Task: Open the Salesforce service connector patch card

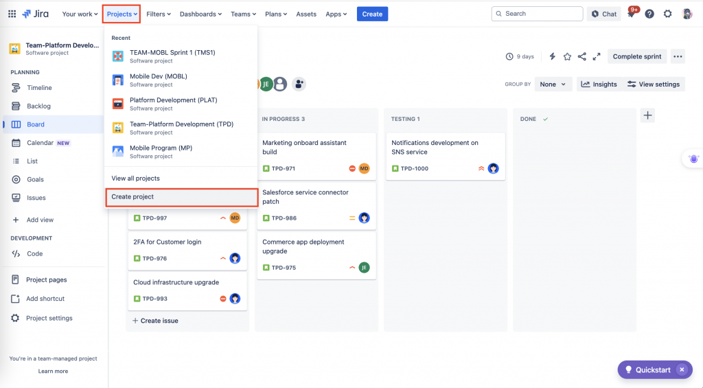Action: click(x=316, y=205)
